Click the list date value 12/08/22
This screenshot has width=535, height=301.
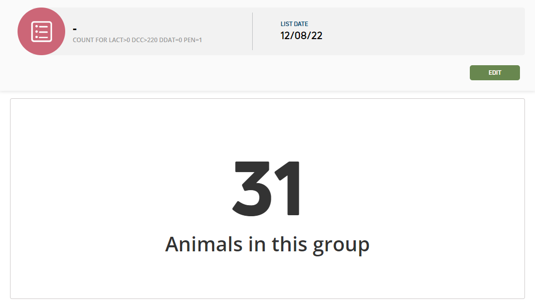[301, 36]
